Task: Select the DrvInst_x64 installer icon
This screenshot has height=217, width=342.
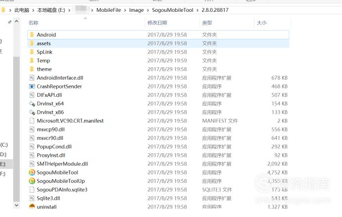Action: coord(32,104)
